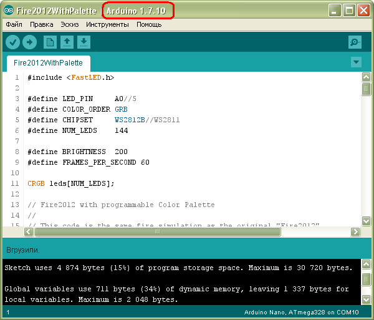374x320 pixels.
Task: Click the Verify sketch checkmark icon
Action: click(x=13, y=42)
